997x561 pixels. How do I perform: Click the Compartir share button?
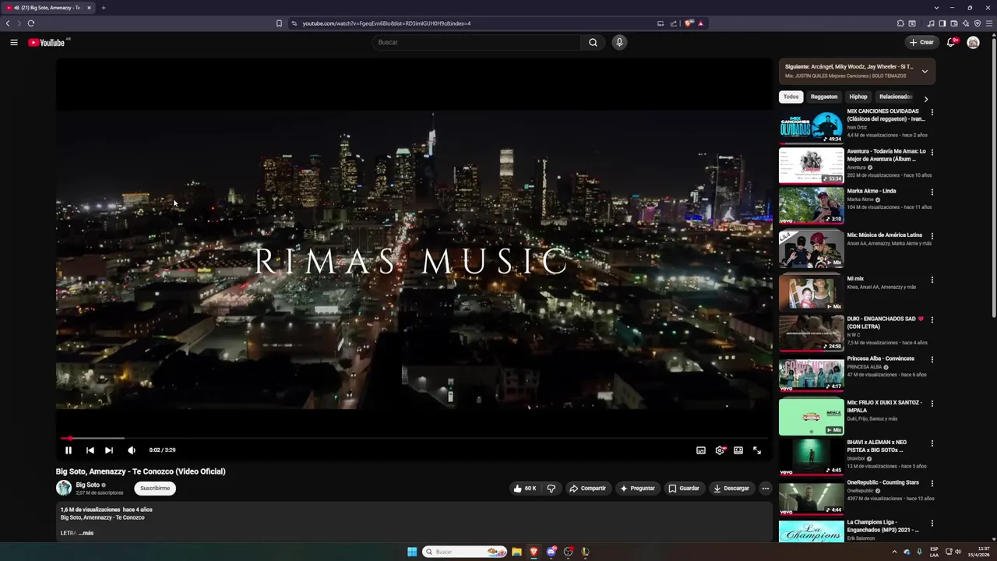[x=588, y=489]
